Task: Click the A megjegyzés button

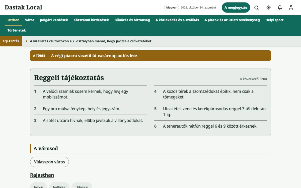Action: pos(236,8)
